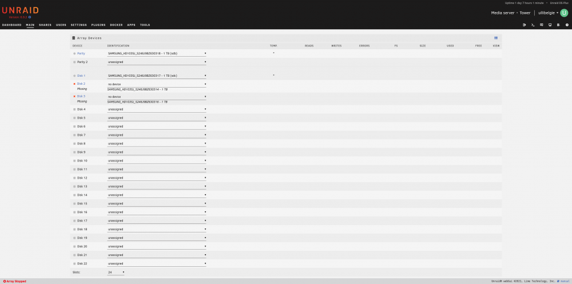The height and width of the screenshot is (284, 572).
Task: Select the Main tab
Action: tap(30, 25)
